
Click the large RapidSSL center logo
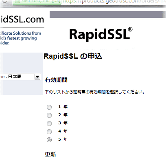(x=101, y=34)
